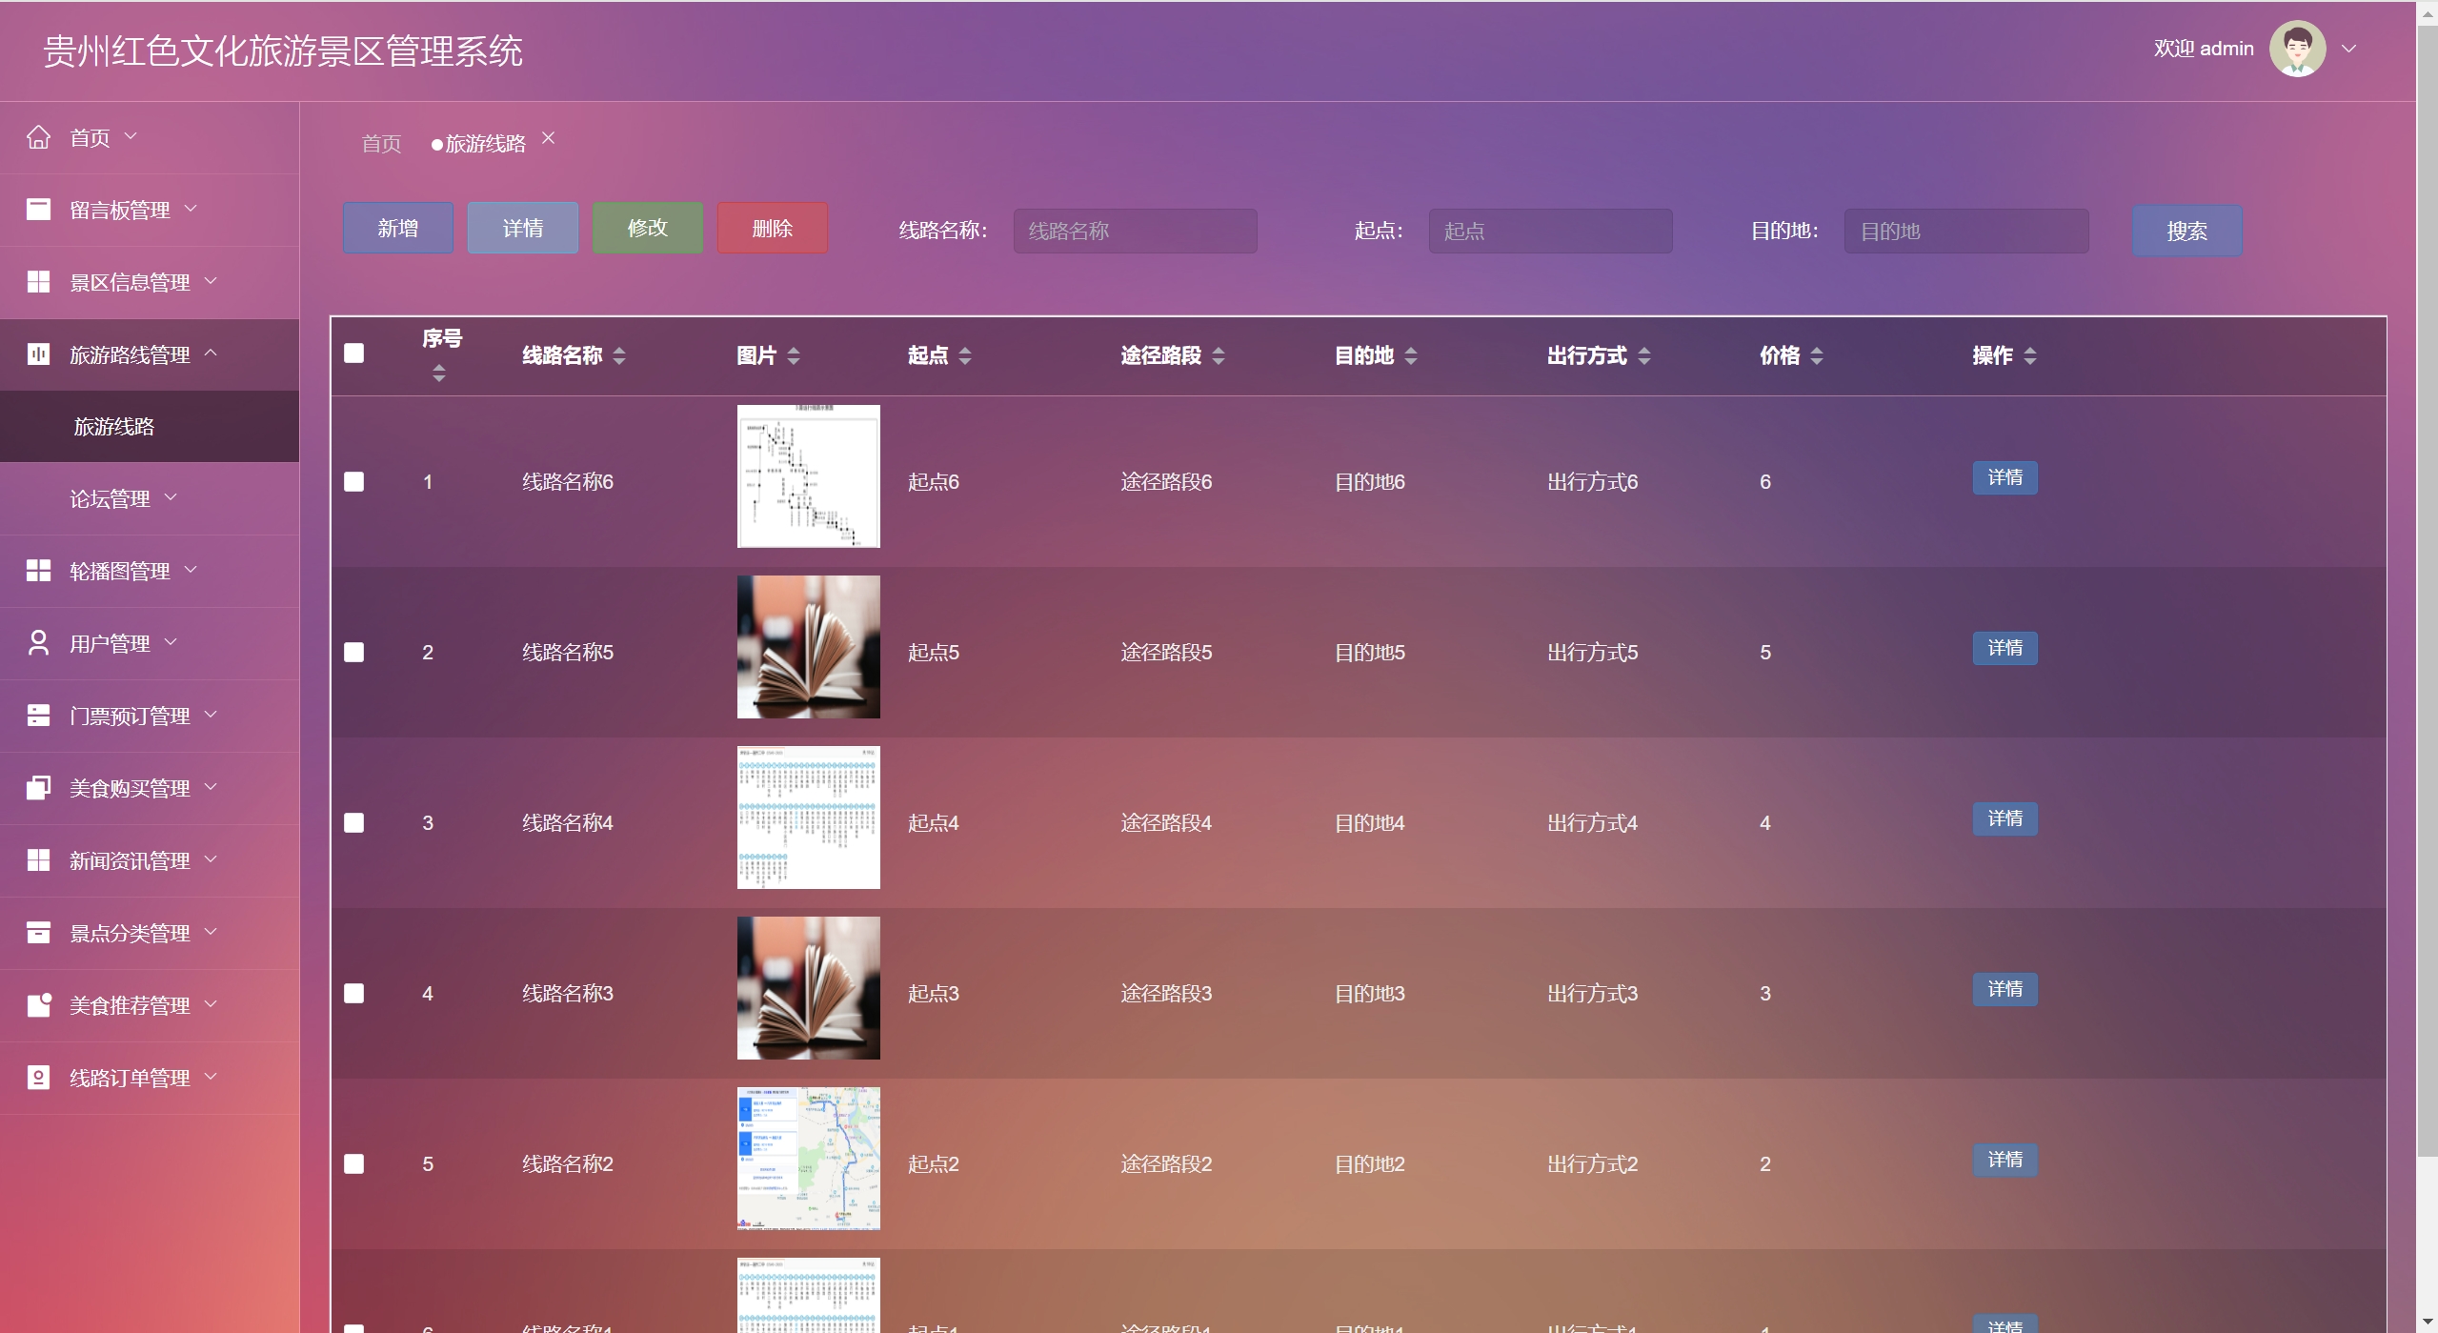
Task: Toggle the select-all header checkbox
Action: tap(354, 353)
